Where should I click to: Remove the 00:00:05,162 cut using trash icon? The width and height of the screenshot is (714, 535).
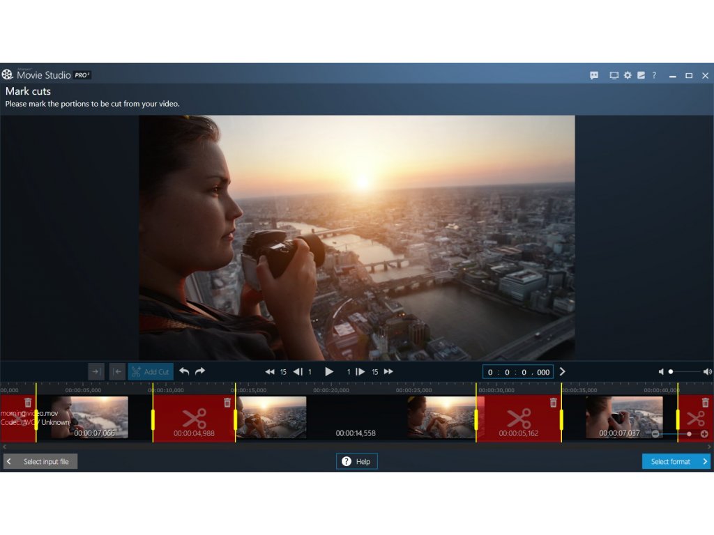coord(554,403)
